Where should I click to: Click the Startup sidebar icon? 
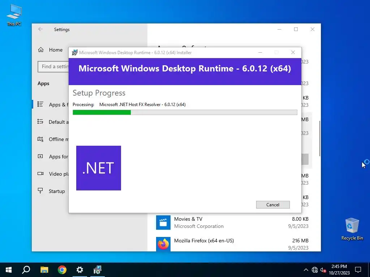pos(40,190)
